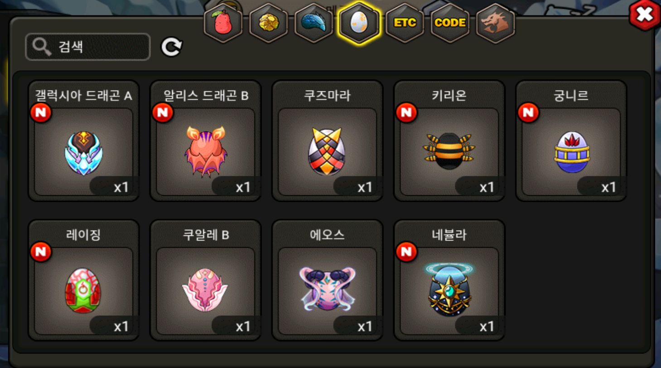Select the 쿠알레 B pink egg
Viewport: 661px width, 368px height.
tap(205, 280)
